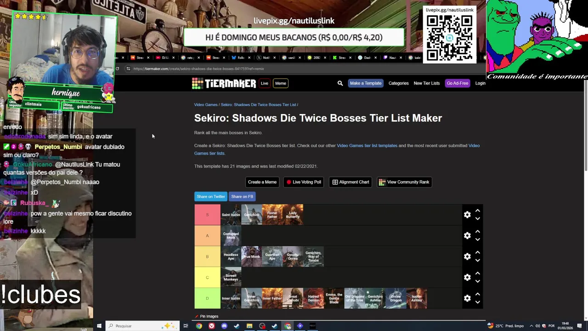Click the orange A tier label
588x331 pixels.
[x=207, y=236]
